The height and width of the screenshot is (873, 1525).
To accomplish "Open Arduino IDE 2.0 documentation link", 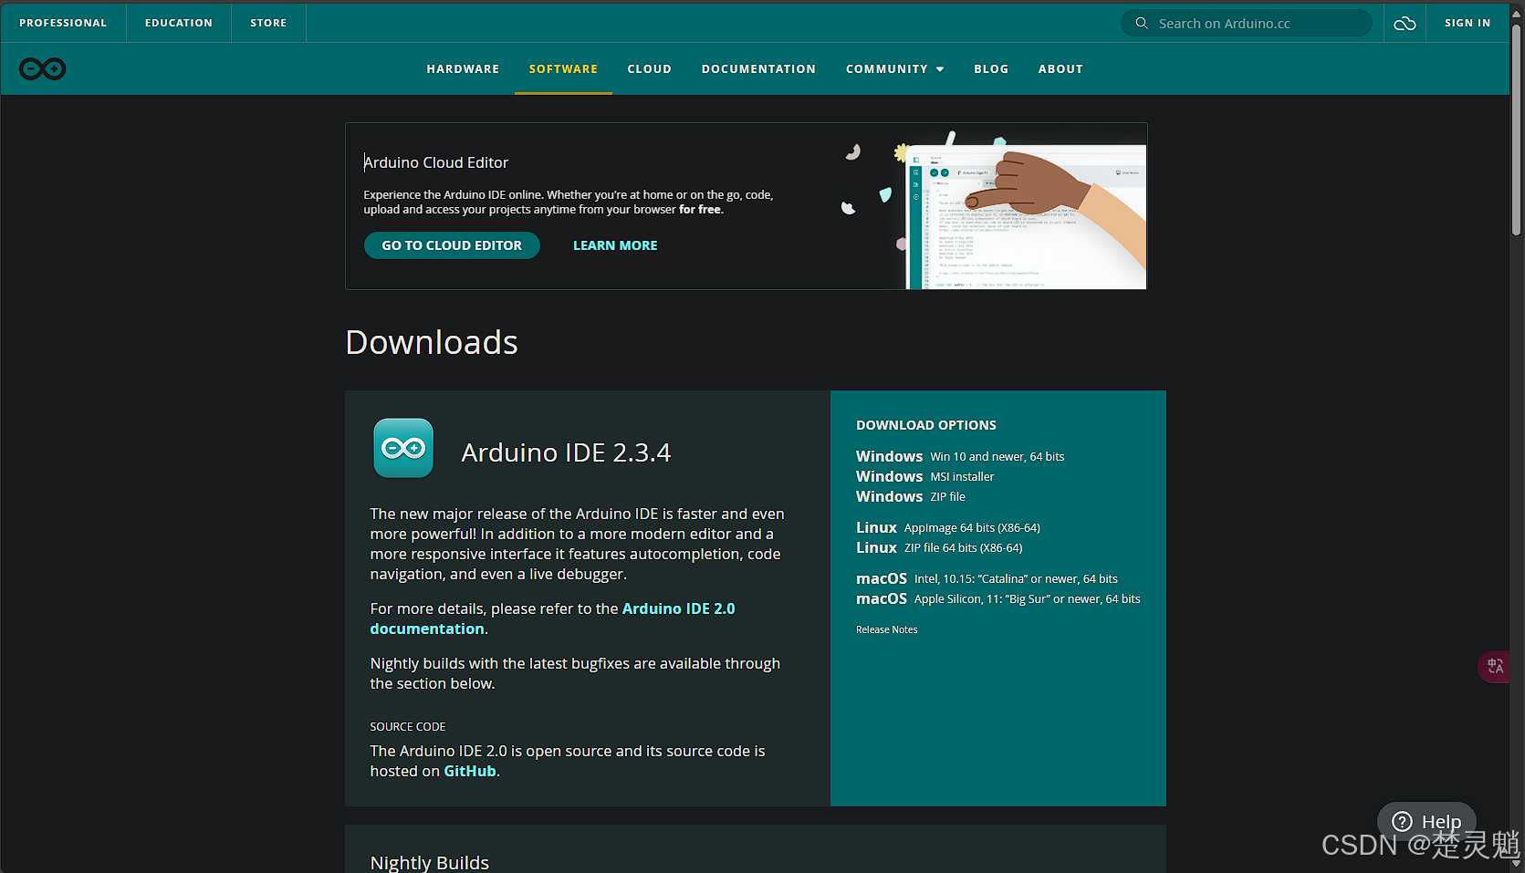I will tap(552, 618).
